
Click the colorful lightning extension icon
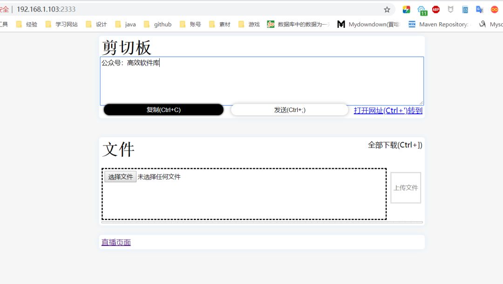(x=407, y=9)
